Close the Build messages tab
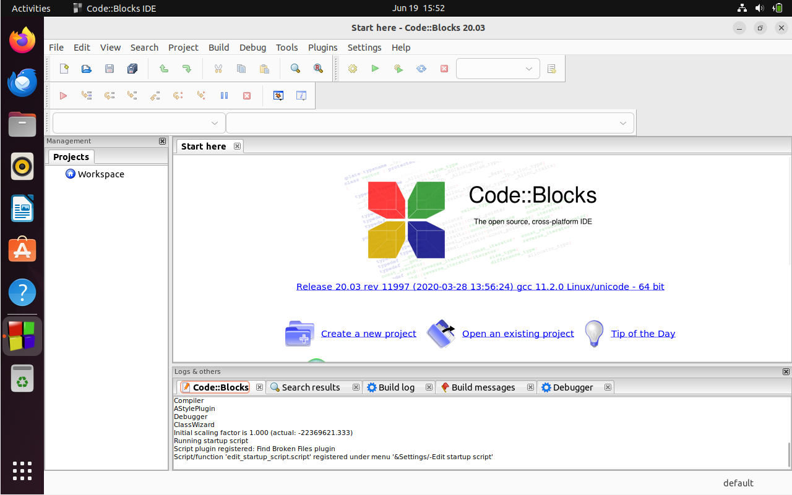The image size is (792, 495). [530, 387]
